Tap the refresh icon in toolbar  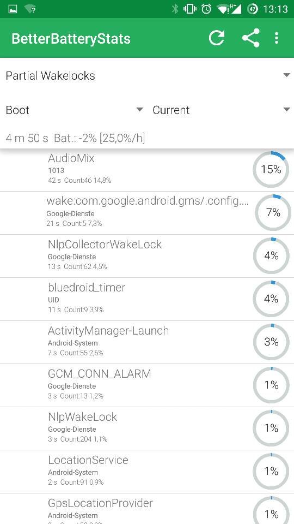(x=217, y=38)
